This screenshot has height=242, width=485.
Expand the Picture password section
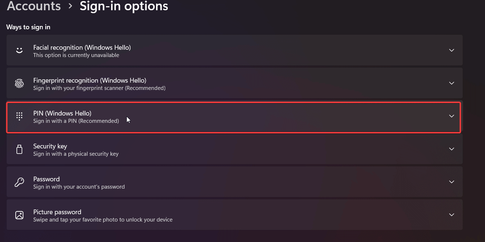(451, 215)
